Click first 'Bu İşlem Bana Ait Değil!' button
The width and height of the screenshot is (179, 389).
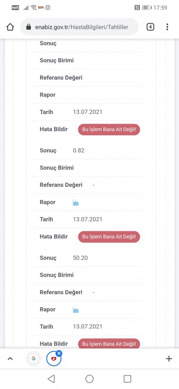pos(109,130)
